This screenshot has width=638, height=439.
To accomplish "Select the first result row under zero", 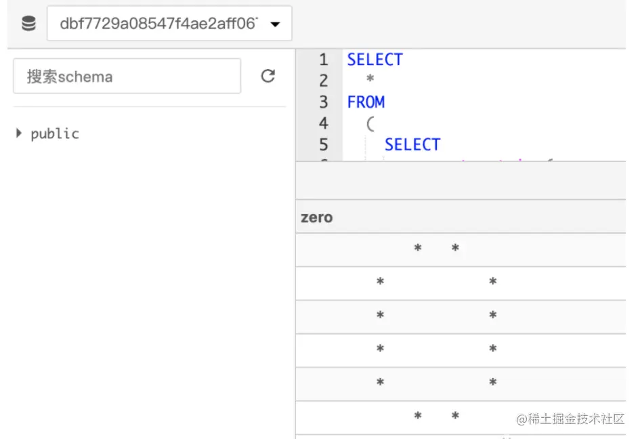I will coord(461,249).
